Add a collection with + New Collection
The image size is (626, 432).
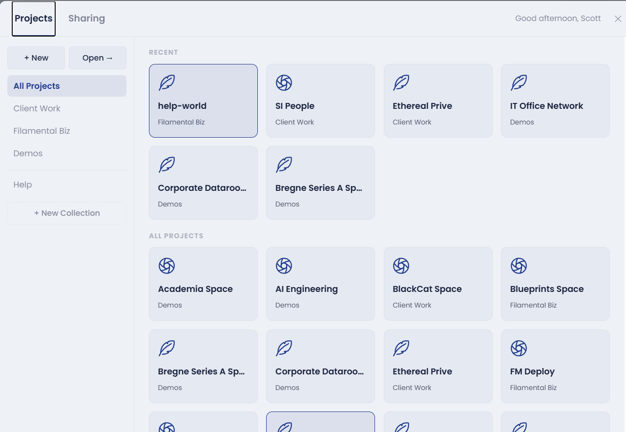[x=67, y=213]
